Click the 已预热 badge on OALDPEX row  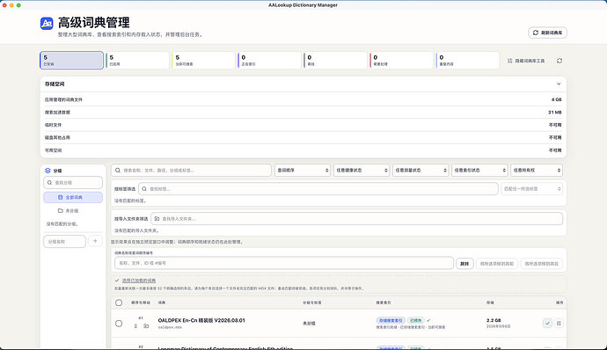coord(416,321)
